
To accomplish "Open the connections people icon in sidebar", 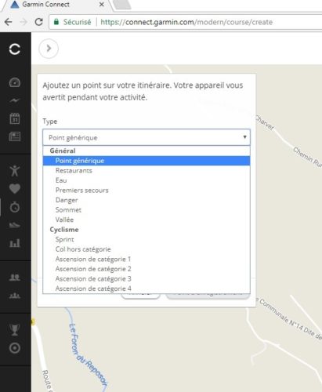I will [x=15, y=277].
